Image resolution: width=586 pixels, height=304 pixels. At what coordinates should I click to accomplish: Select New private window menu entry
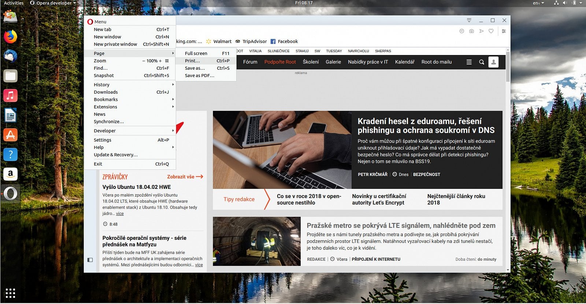[x=130, y=44]
